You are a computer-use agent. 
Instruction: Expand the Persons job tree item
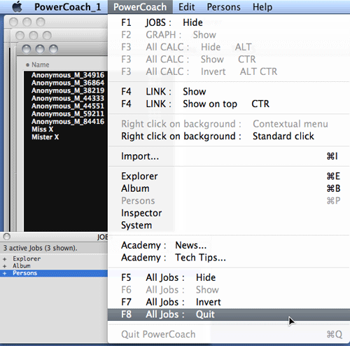coord(5,273)
